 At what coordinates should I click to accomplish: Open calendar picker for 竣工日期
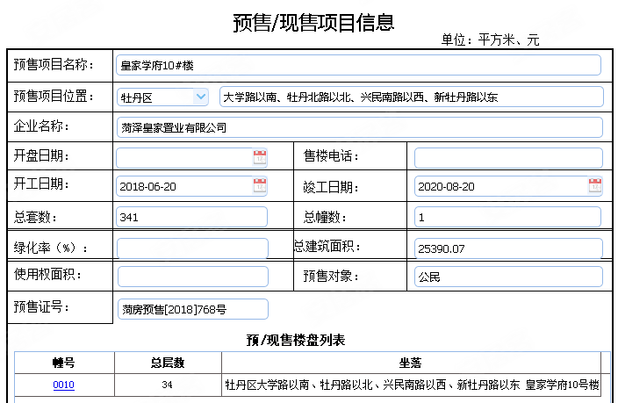tap(595, 186)
